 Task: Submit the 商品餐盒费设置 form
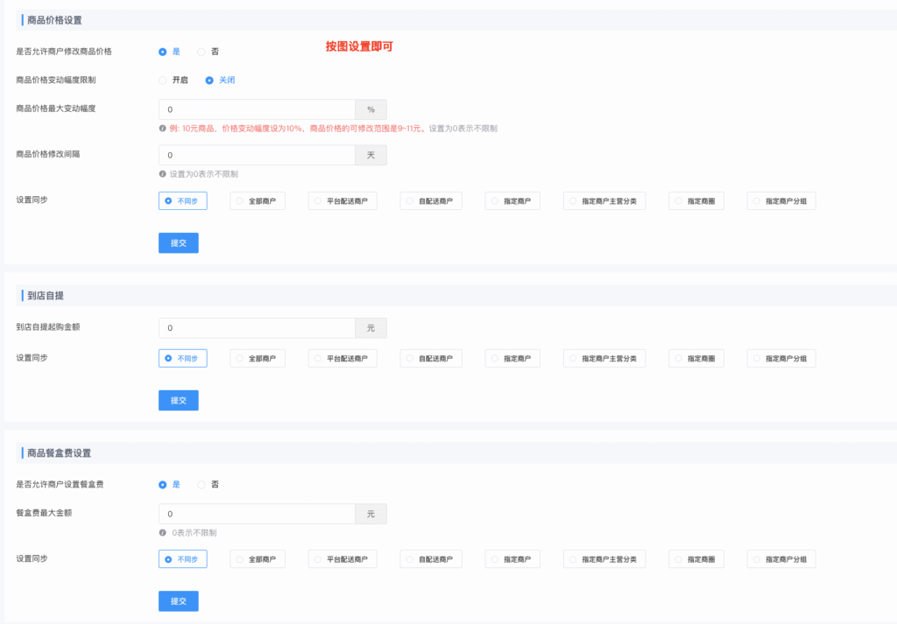(x=178, y=601)
